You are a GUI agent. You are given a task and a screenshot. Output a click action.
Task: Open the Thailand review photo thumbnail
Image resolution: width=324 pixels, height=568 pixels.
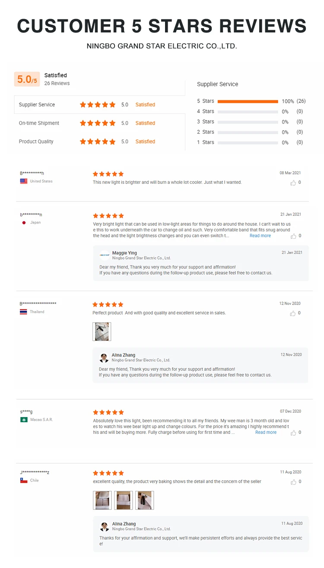[x=102, y=331]
